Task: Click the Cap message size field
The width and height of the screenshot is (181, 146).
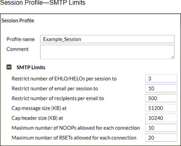Action: point(161,108)
